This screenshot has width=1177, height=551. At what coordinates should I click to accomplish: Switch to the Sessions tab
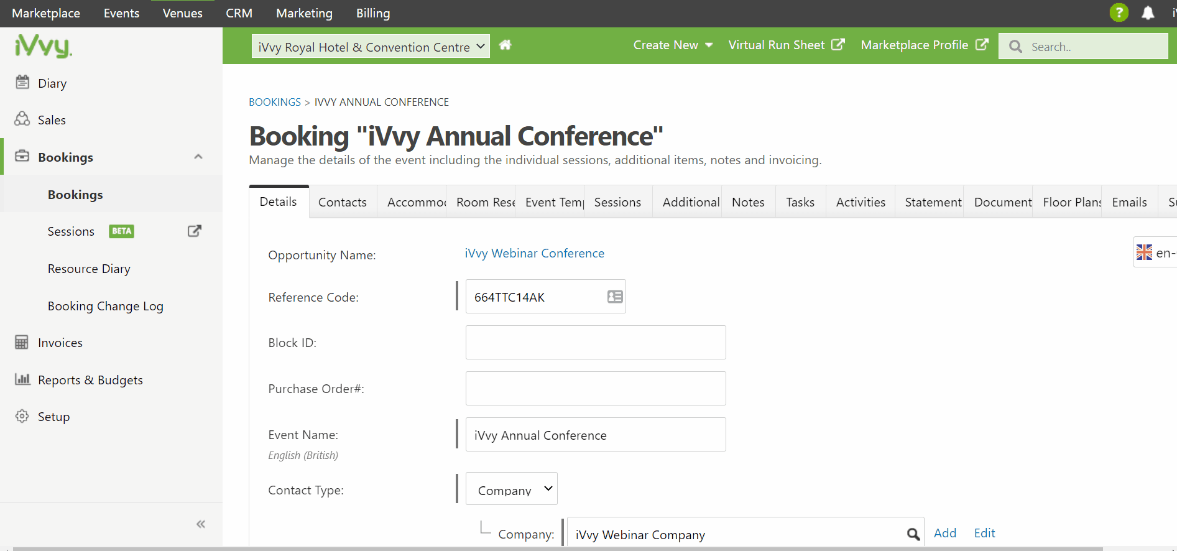618,202
